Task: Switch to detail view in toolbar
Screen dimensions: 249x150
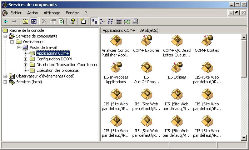Action: tap(119, 21)
